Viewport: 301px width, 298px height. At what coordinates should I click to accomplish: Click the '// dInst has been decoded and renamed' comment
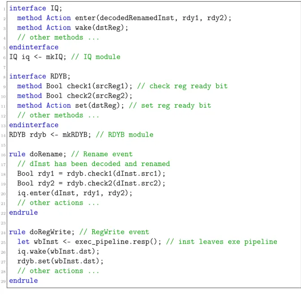point(94,164)
